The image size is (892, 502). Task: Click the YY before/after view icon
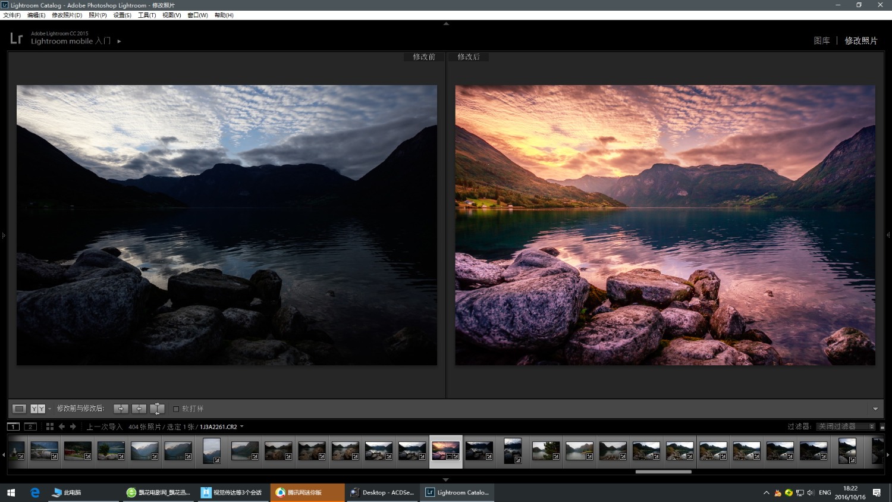[37, 409]
